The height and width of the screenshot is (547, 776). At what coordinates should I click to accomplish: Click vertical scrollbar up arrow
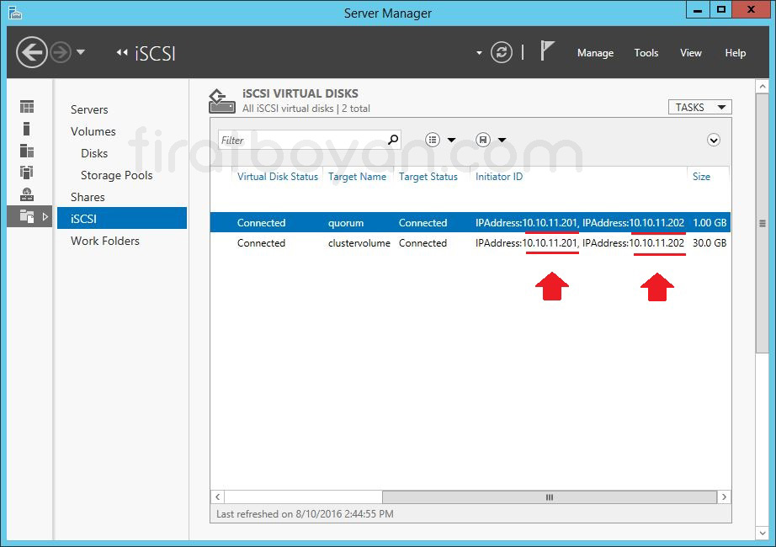[x=763, y=87]
